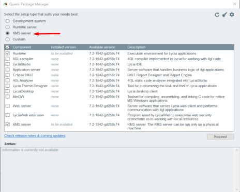Screen dimensions: 240x192
Task: Click the Available version column header
Action: [102, 47]
